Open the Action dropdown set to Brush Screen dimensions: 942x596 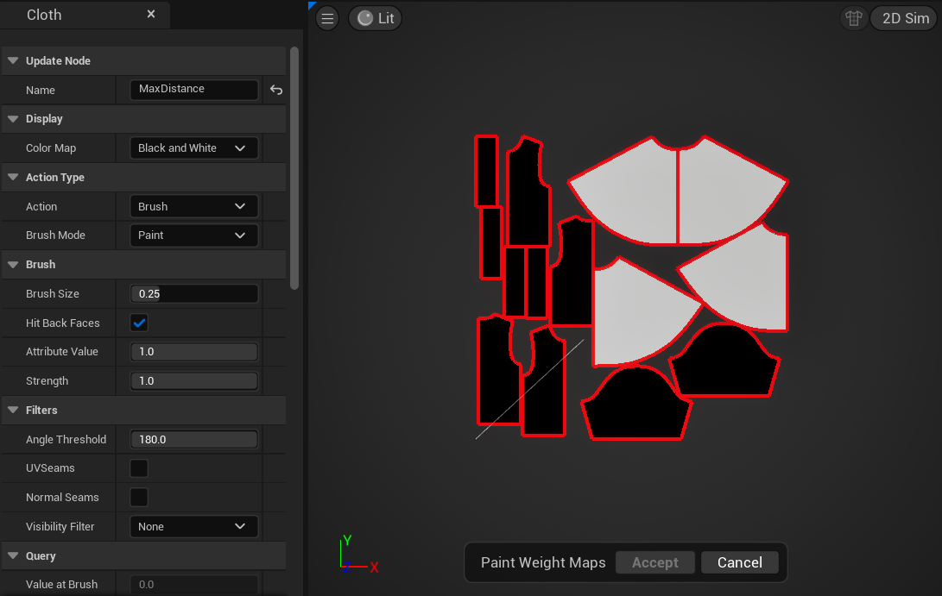tap(193, 207)
